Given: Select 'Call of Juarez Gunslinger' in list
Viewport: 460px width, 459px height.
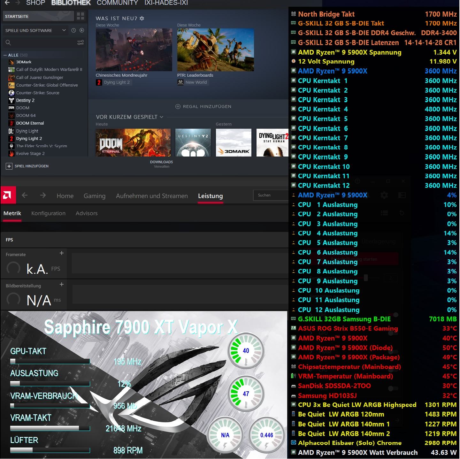Looking at the screenshot, I should [40, 77].
